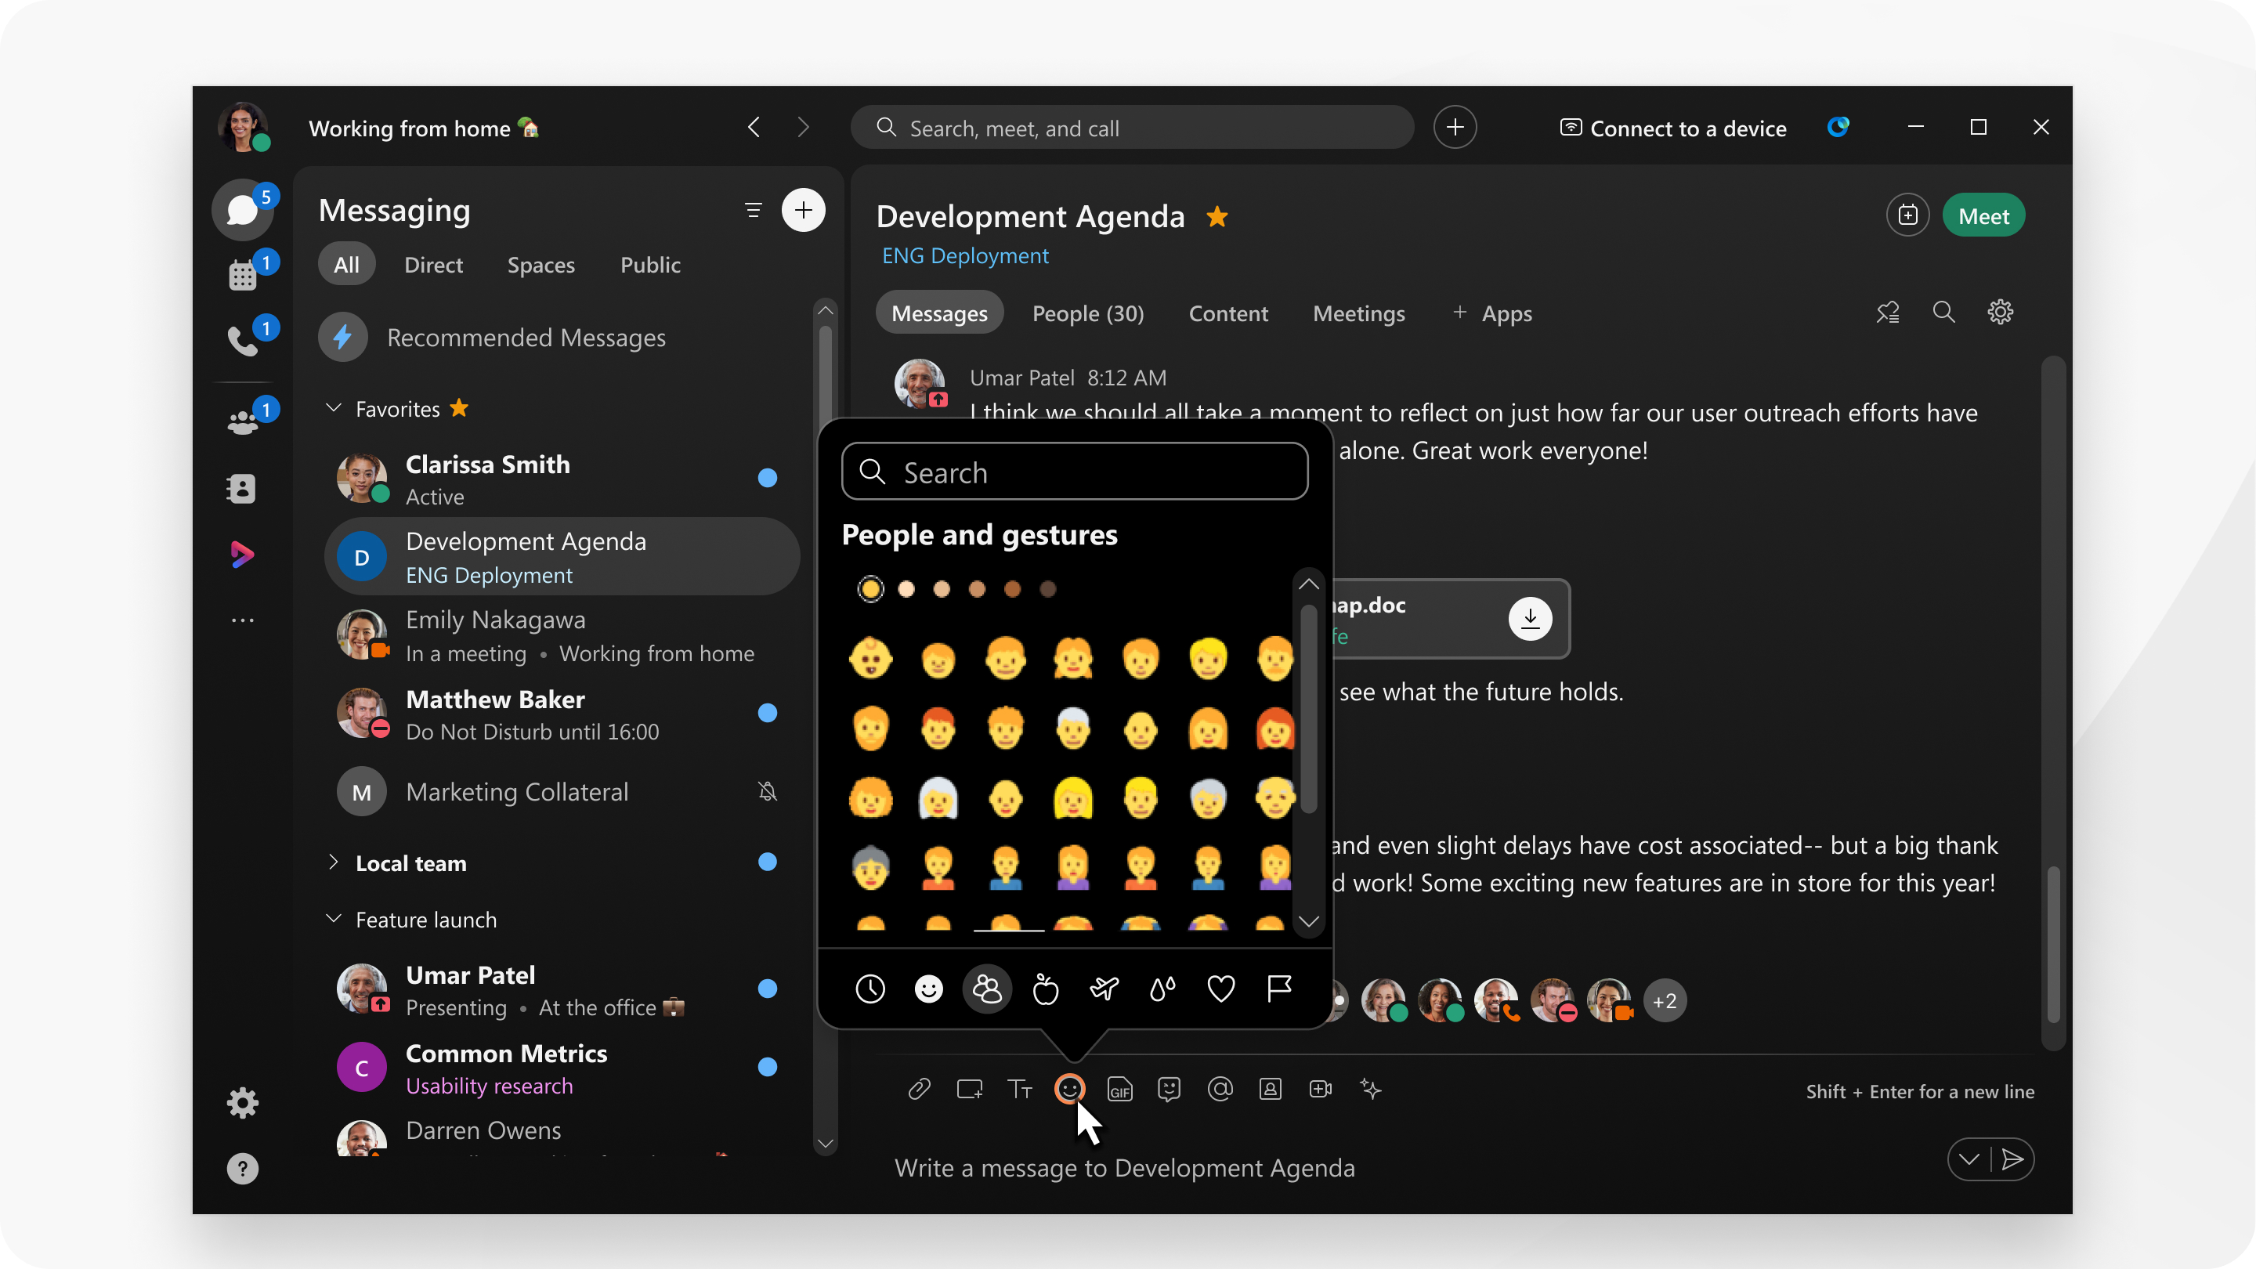Click Meet button to start a meeting
Viewport: 2256px width, 1269px height.
1985,214
